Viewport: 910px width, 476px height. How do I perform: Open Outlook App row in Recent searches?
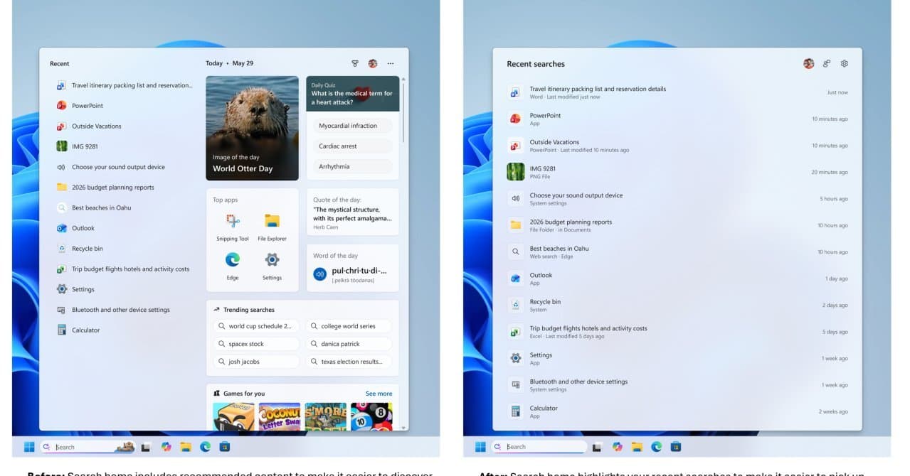[677, 278]
